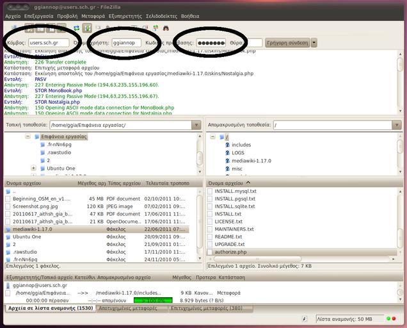The height and width of the screenshot is (328, 407).
Task: Click the LOGS folder question mark icon
Action: point(227,153)
